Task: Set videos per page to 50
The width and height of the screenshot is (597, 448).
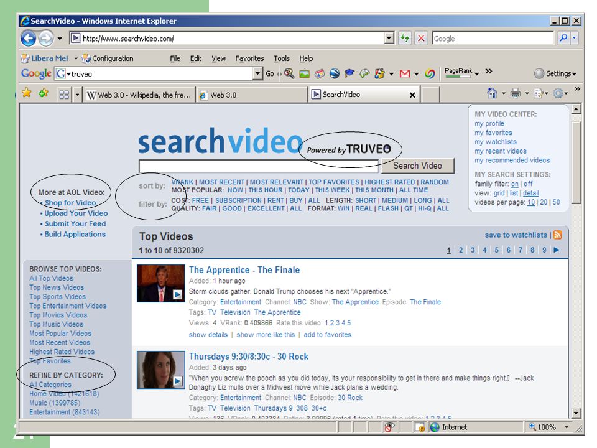Action: pos(556,202)
